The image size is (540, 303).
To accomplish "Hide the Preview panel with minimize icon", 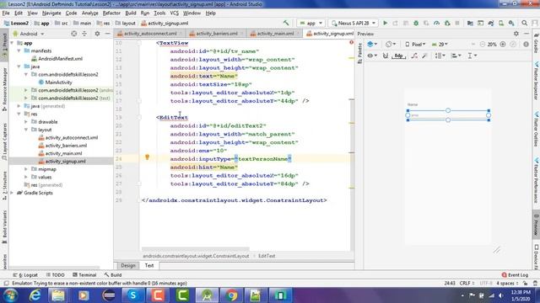I will pyautogui.click(x=526, y=34).
